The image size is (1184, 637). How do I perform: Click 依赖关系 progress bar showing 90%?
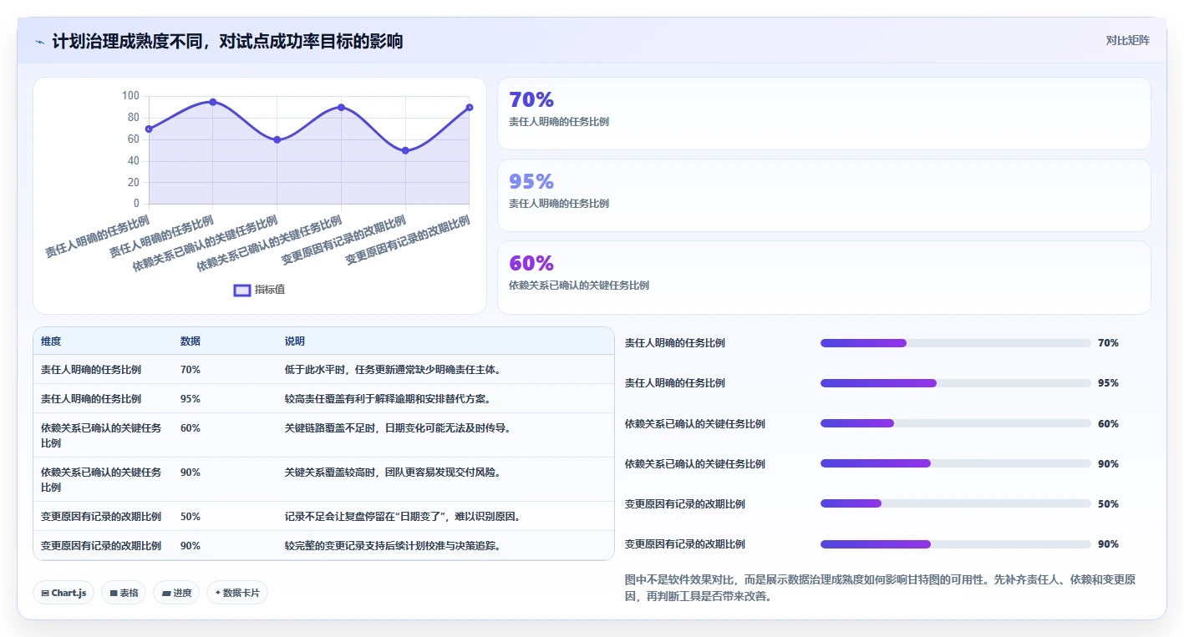click(x=956, y=463)
